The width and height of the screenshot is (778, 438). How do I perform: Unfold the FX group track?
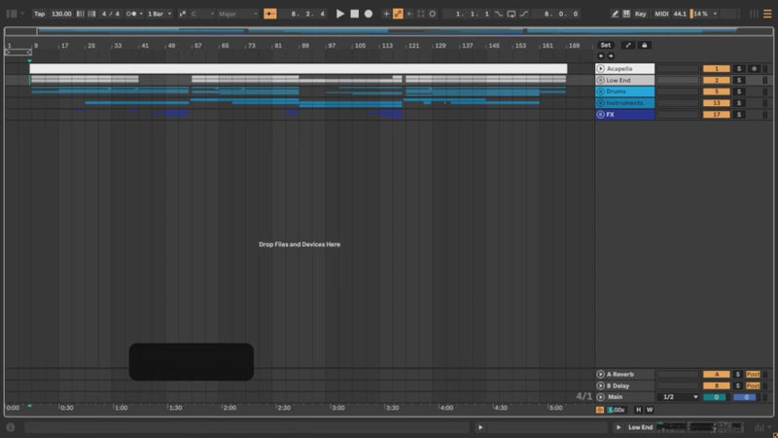coord(601,114)
